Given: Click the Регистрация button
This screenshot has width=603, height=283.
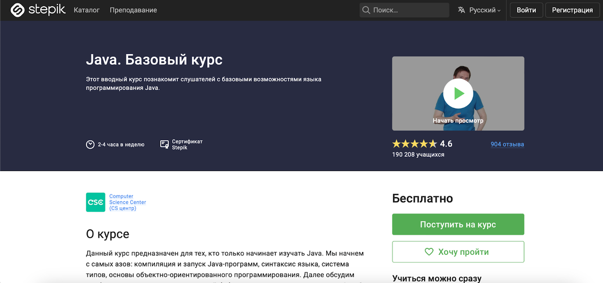Looking at the screenshot, I should click(572, 10).
